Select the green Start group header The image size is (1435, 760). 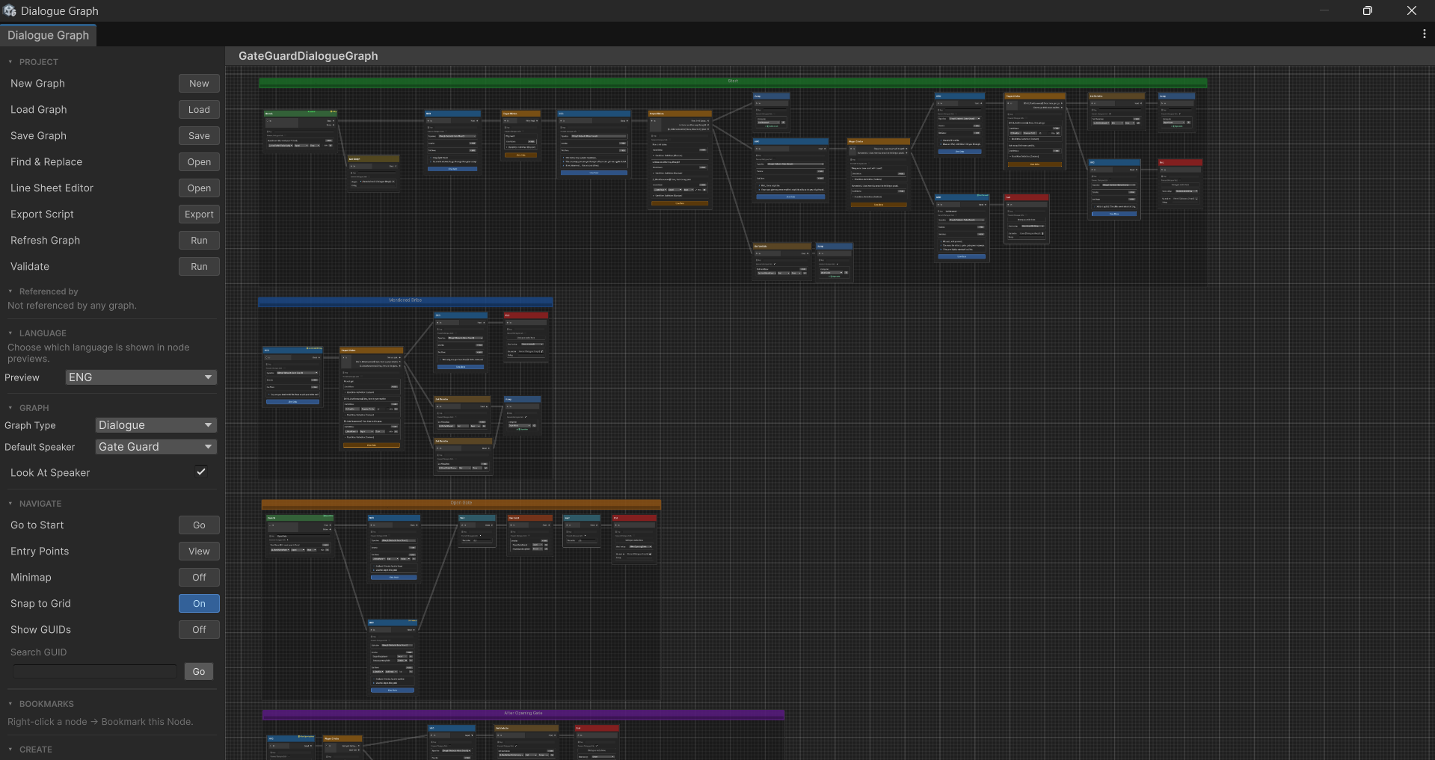point(733,82)
